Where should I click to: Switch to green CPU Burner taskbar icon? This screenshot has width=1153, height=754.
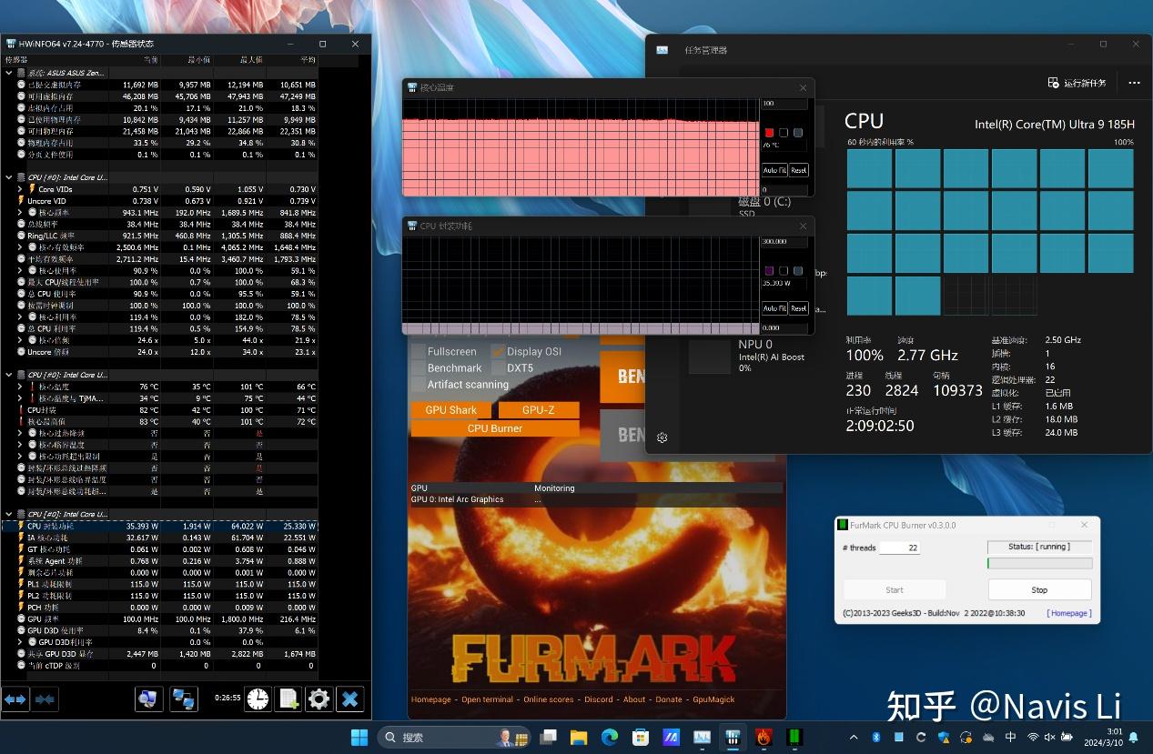[794, 737]
